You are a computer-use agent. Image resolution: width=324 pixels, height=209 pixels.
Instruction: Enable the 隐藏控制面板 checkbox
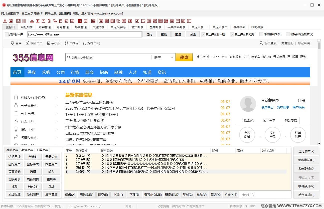(x=261, y=34)
